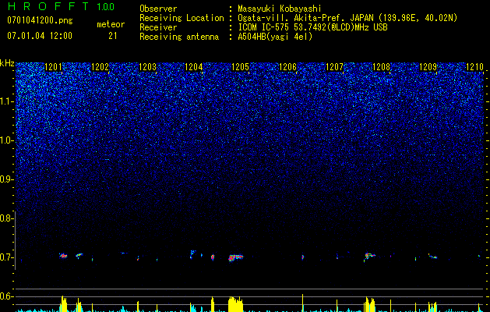Click the 1204 time marker
The width and height of the screenshot is (490, 312).
pyautogui.click(x=194, y=67)
